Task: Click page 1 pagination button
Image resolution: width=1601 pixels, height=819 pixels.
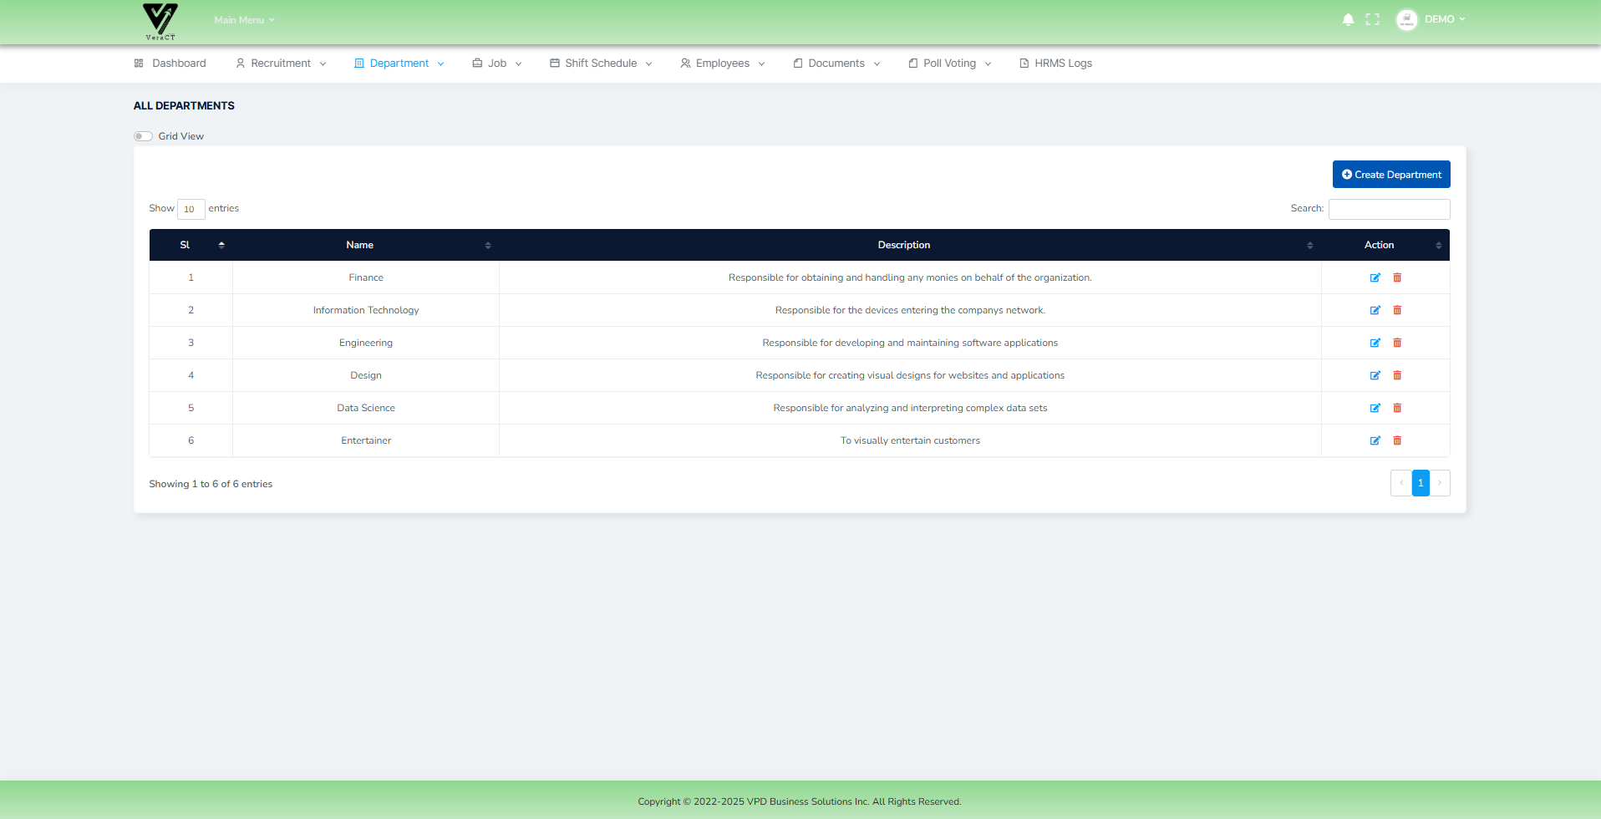Action: point(1420,483)
